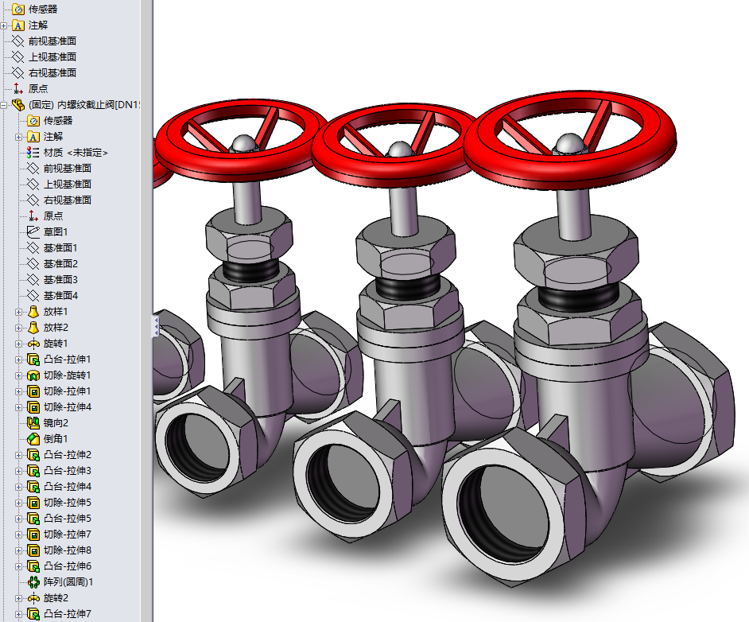Select the 基准面2 label

[x=60, y=264]
